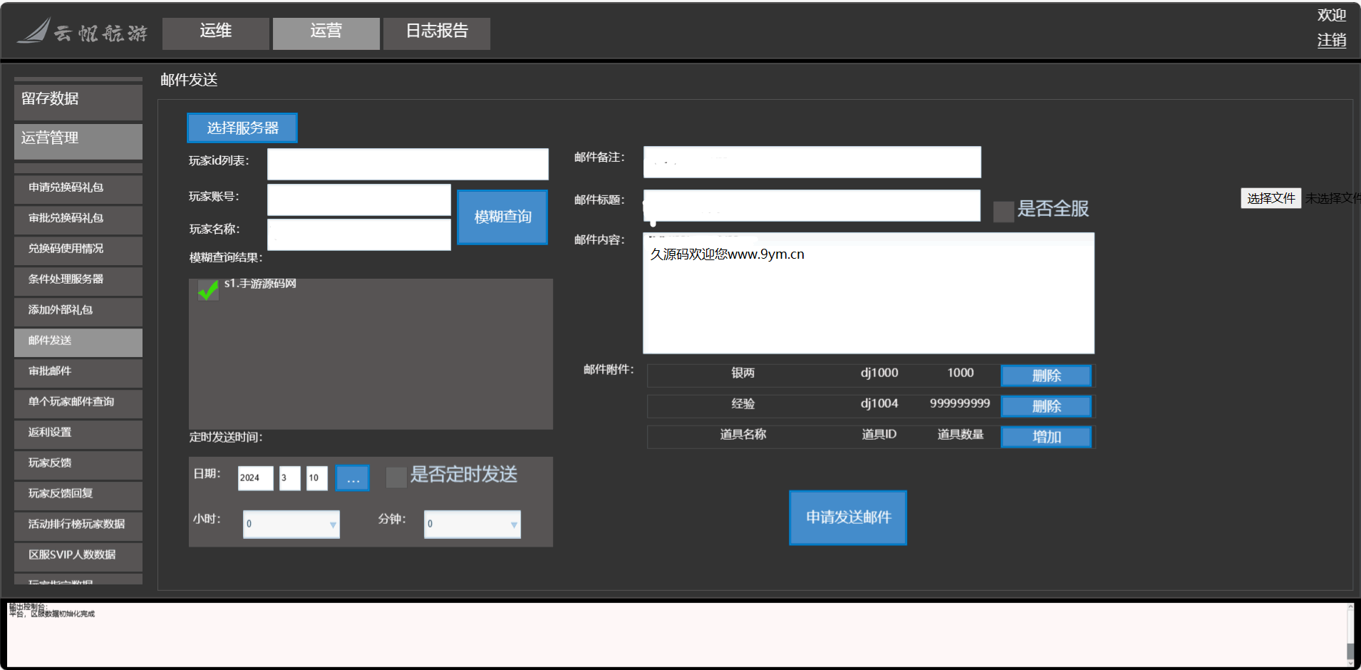Viewport: 1361px width, 670px height.
Task: Click 增加 to add an attachment item
Action: tap(1046, 436)
